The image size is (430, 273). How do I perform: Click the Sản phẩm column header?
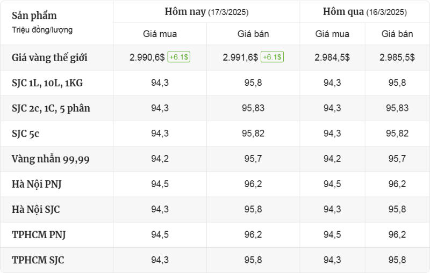coord(34,16)
